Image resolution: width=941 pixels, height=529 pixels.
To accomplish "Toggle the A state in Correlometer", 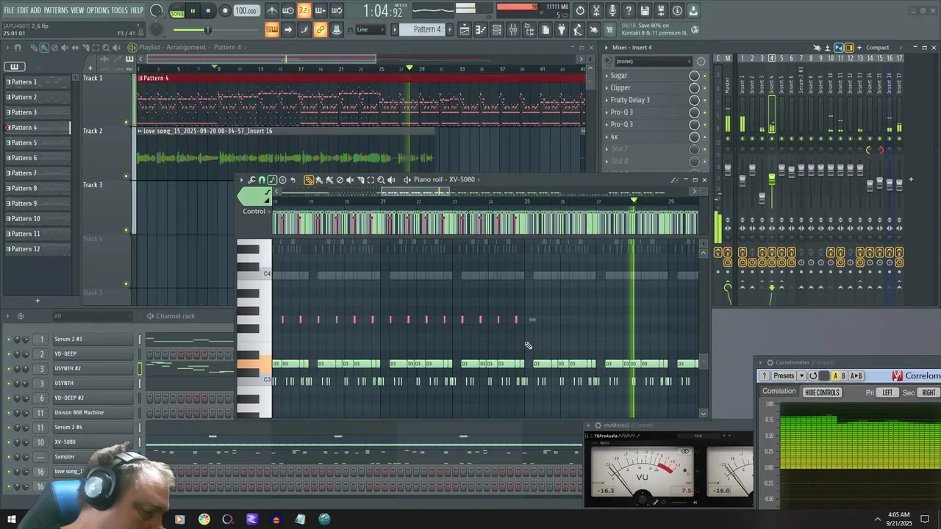I will pyautogui.click(x=835, y=375).
